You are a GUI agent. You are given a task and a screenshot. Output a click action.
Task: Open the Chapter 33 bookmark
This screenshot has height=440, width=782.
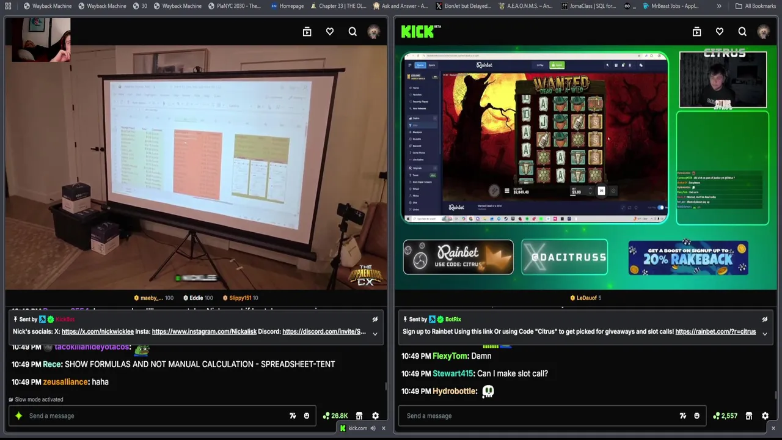pos(338,6)
